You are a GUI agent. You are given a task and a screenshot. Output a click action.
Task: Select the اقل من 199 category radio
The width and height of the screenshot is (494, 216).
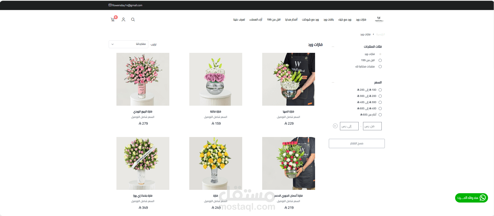[380, 60]
